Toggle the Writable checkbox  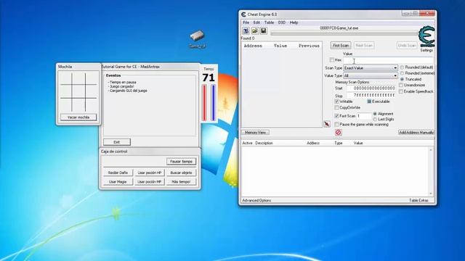click(336, 101)
